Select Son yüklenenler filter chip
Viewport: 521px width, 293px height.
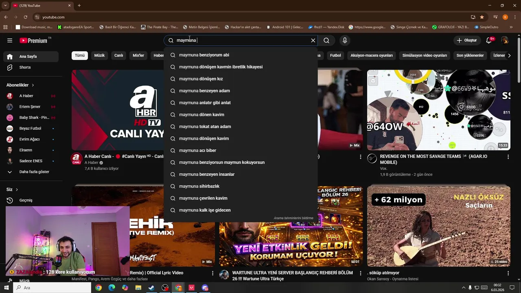coord(470,55)
